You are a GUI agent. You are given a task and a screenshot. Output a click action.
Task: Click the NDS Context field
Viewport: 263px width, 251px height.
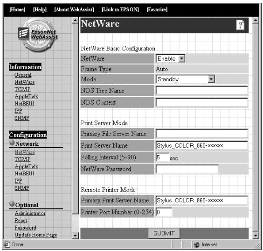[202, 102]
